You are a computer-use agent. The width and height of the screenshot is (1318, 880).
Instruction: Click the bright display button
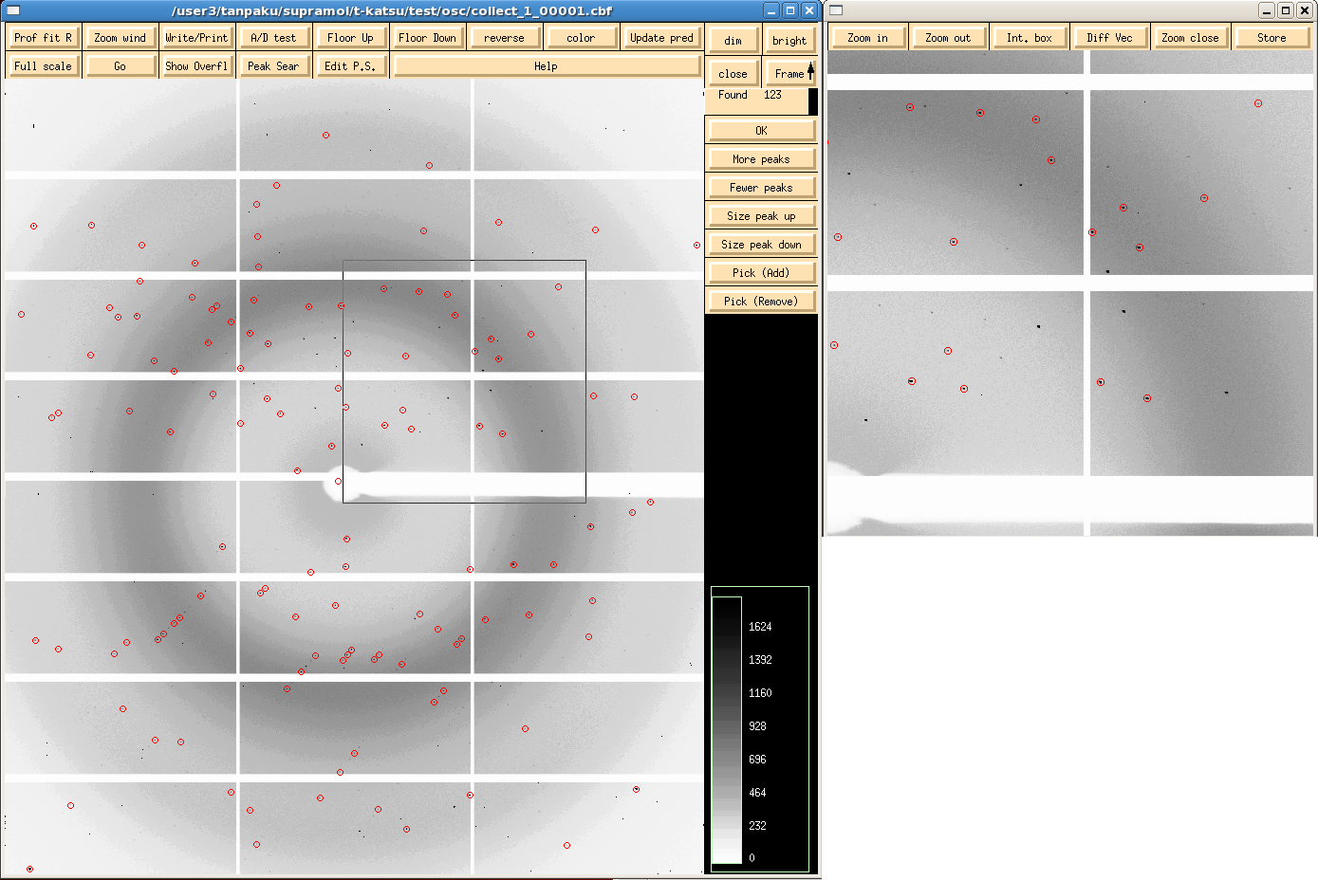pyautogui.click(x=789, y=41)
